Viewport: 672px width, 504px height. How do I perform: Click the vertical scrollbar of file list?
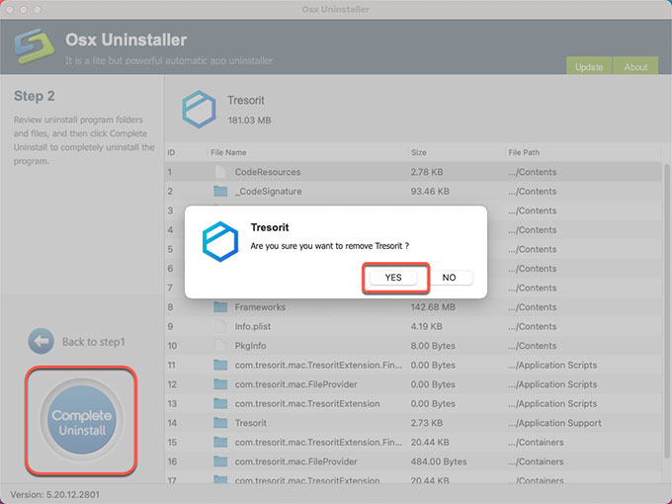(666, 296)
